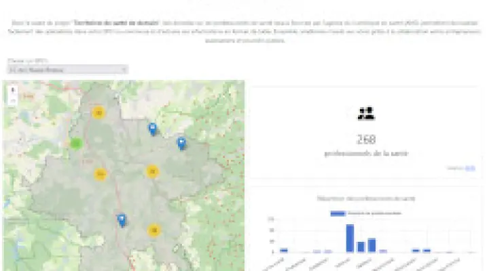The image size is (489, 271).
Task: Select the easternmost blue map pin
Action: 181,142
